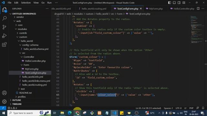Screen dimensions: 207x116
Task: Open the File menu
Action: click(9, 3)
